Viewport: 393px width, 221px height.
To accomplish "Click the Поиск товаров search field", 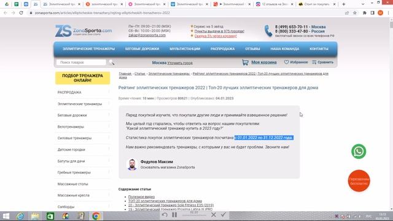I will click(81, 63).
